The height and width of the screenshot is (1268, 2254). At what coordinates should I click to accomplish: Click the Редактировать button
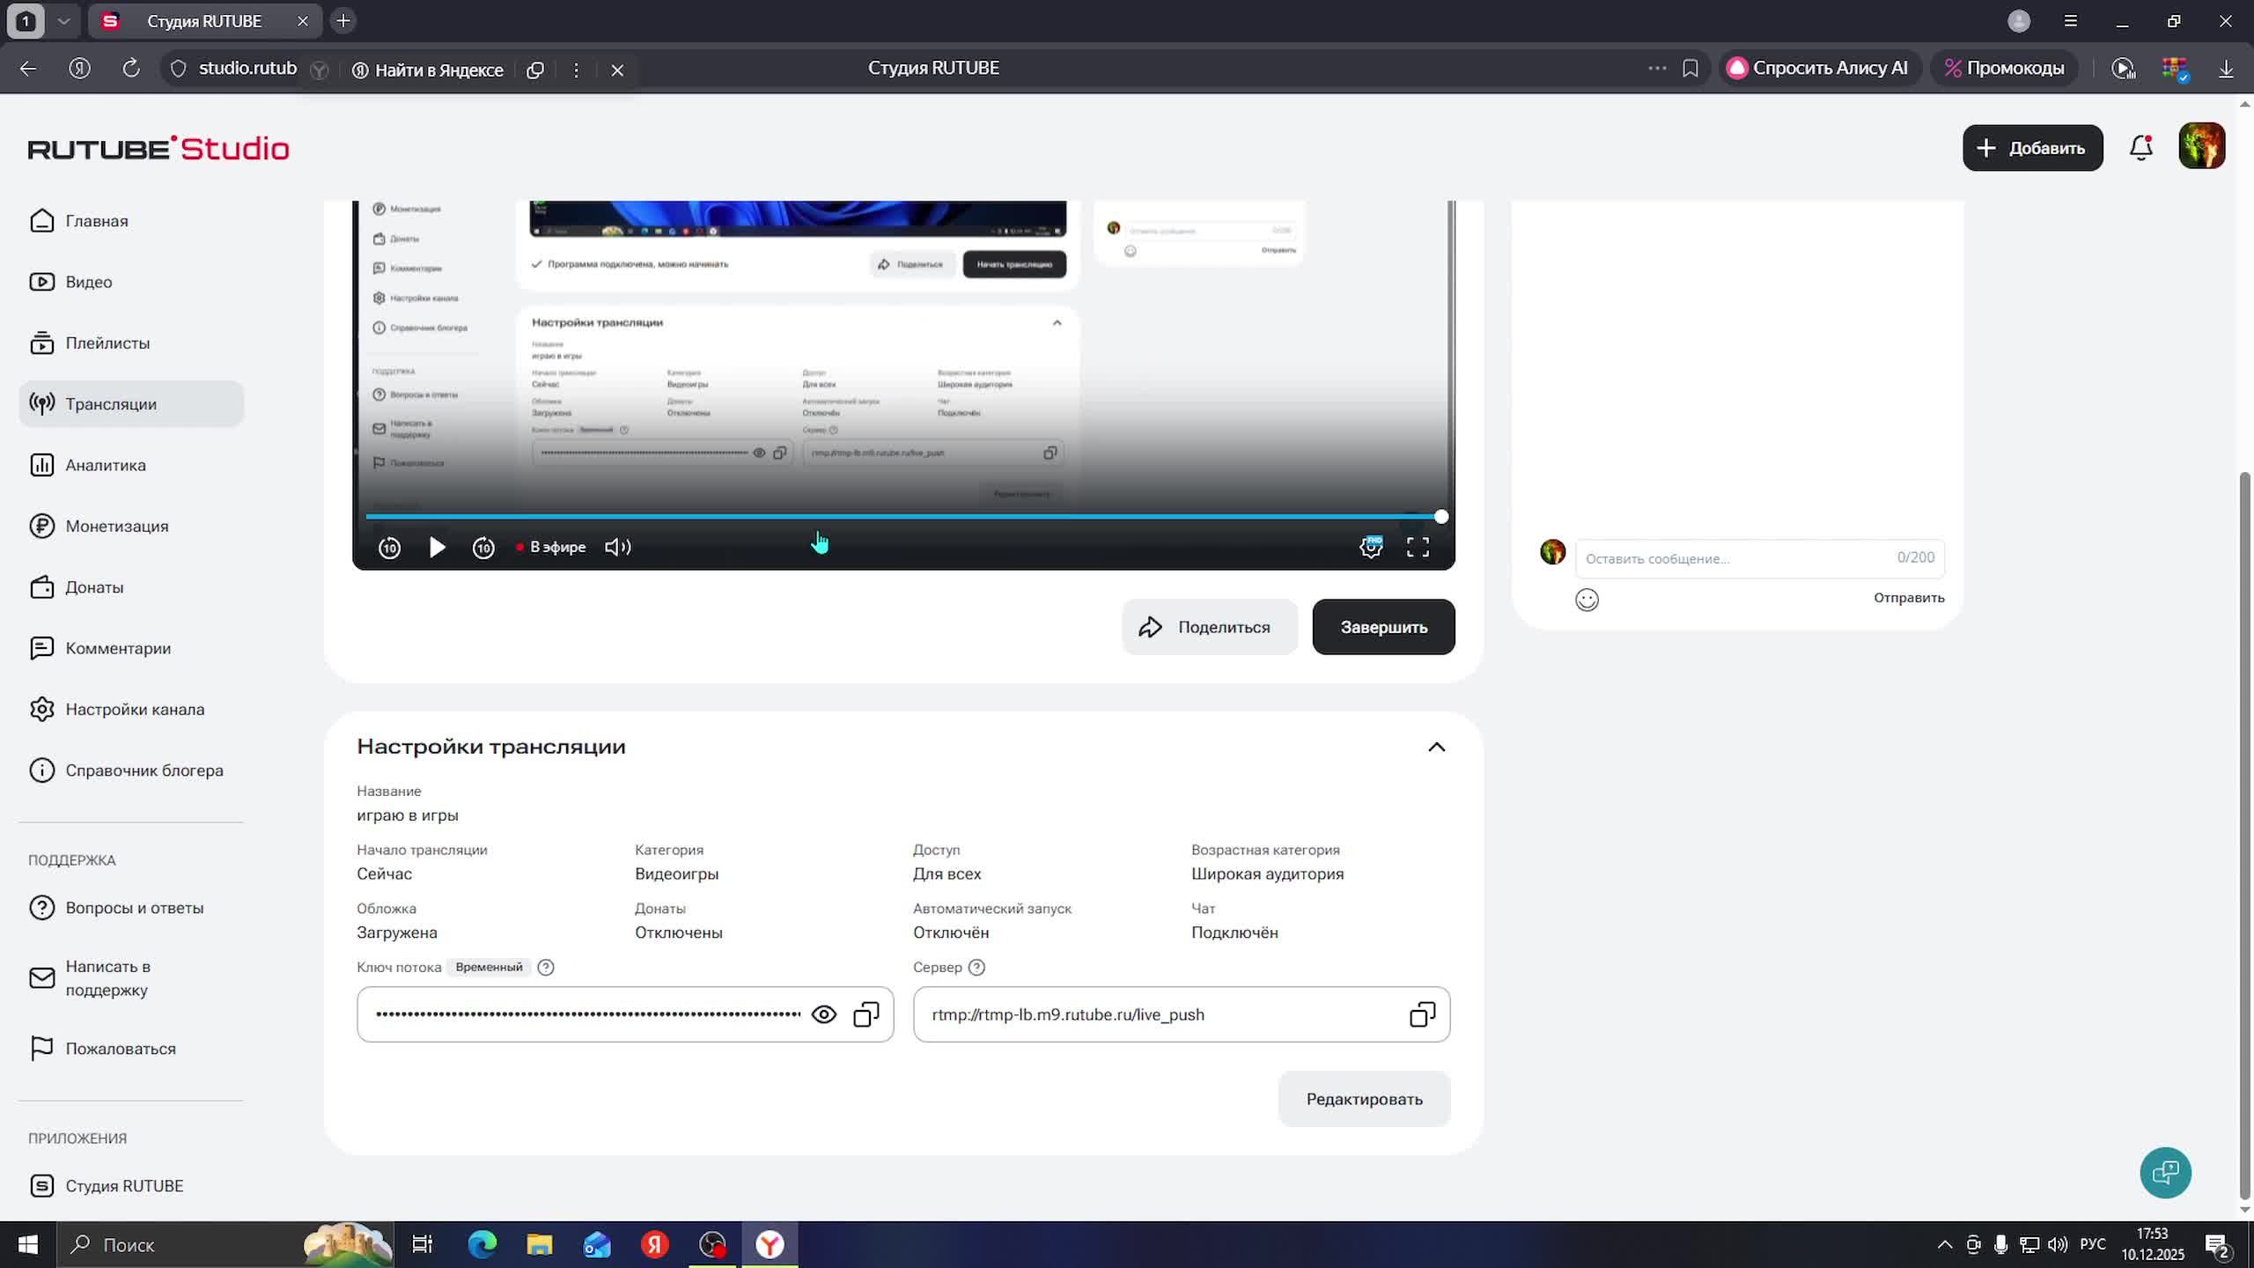click(1364, 1099)
